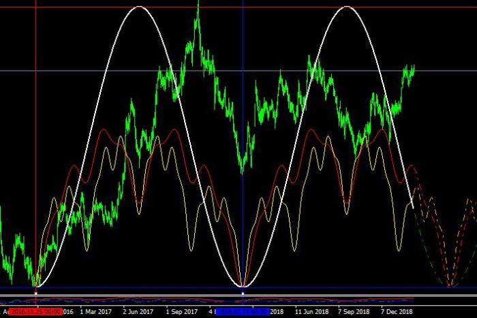Click the 7 Sep 2018 date on the time axis
The image size is (477, 318).
click(354, 311)
